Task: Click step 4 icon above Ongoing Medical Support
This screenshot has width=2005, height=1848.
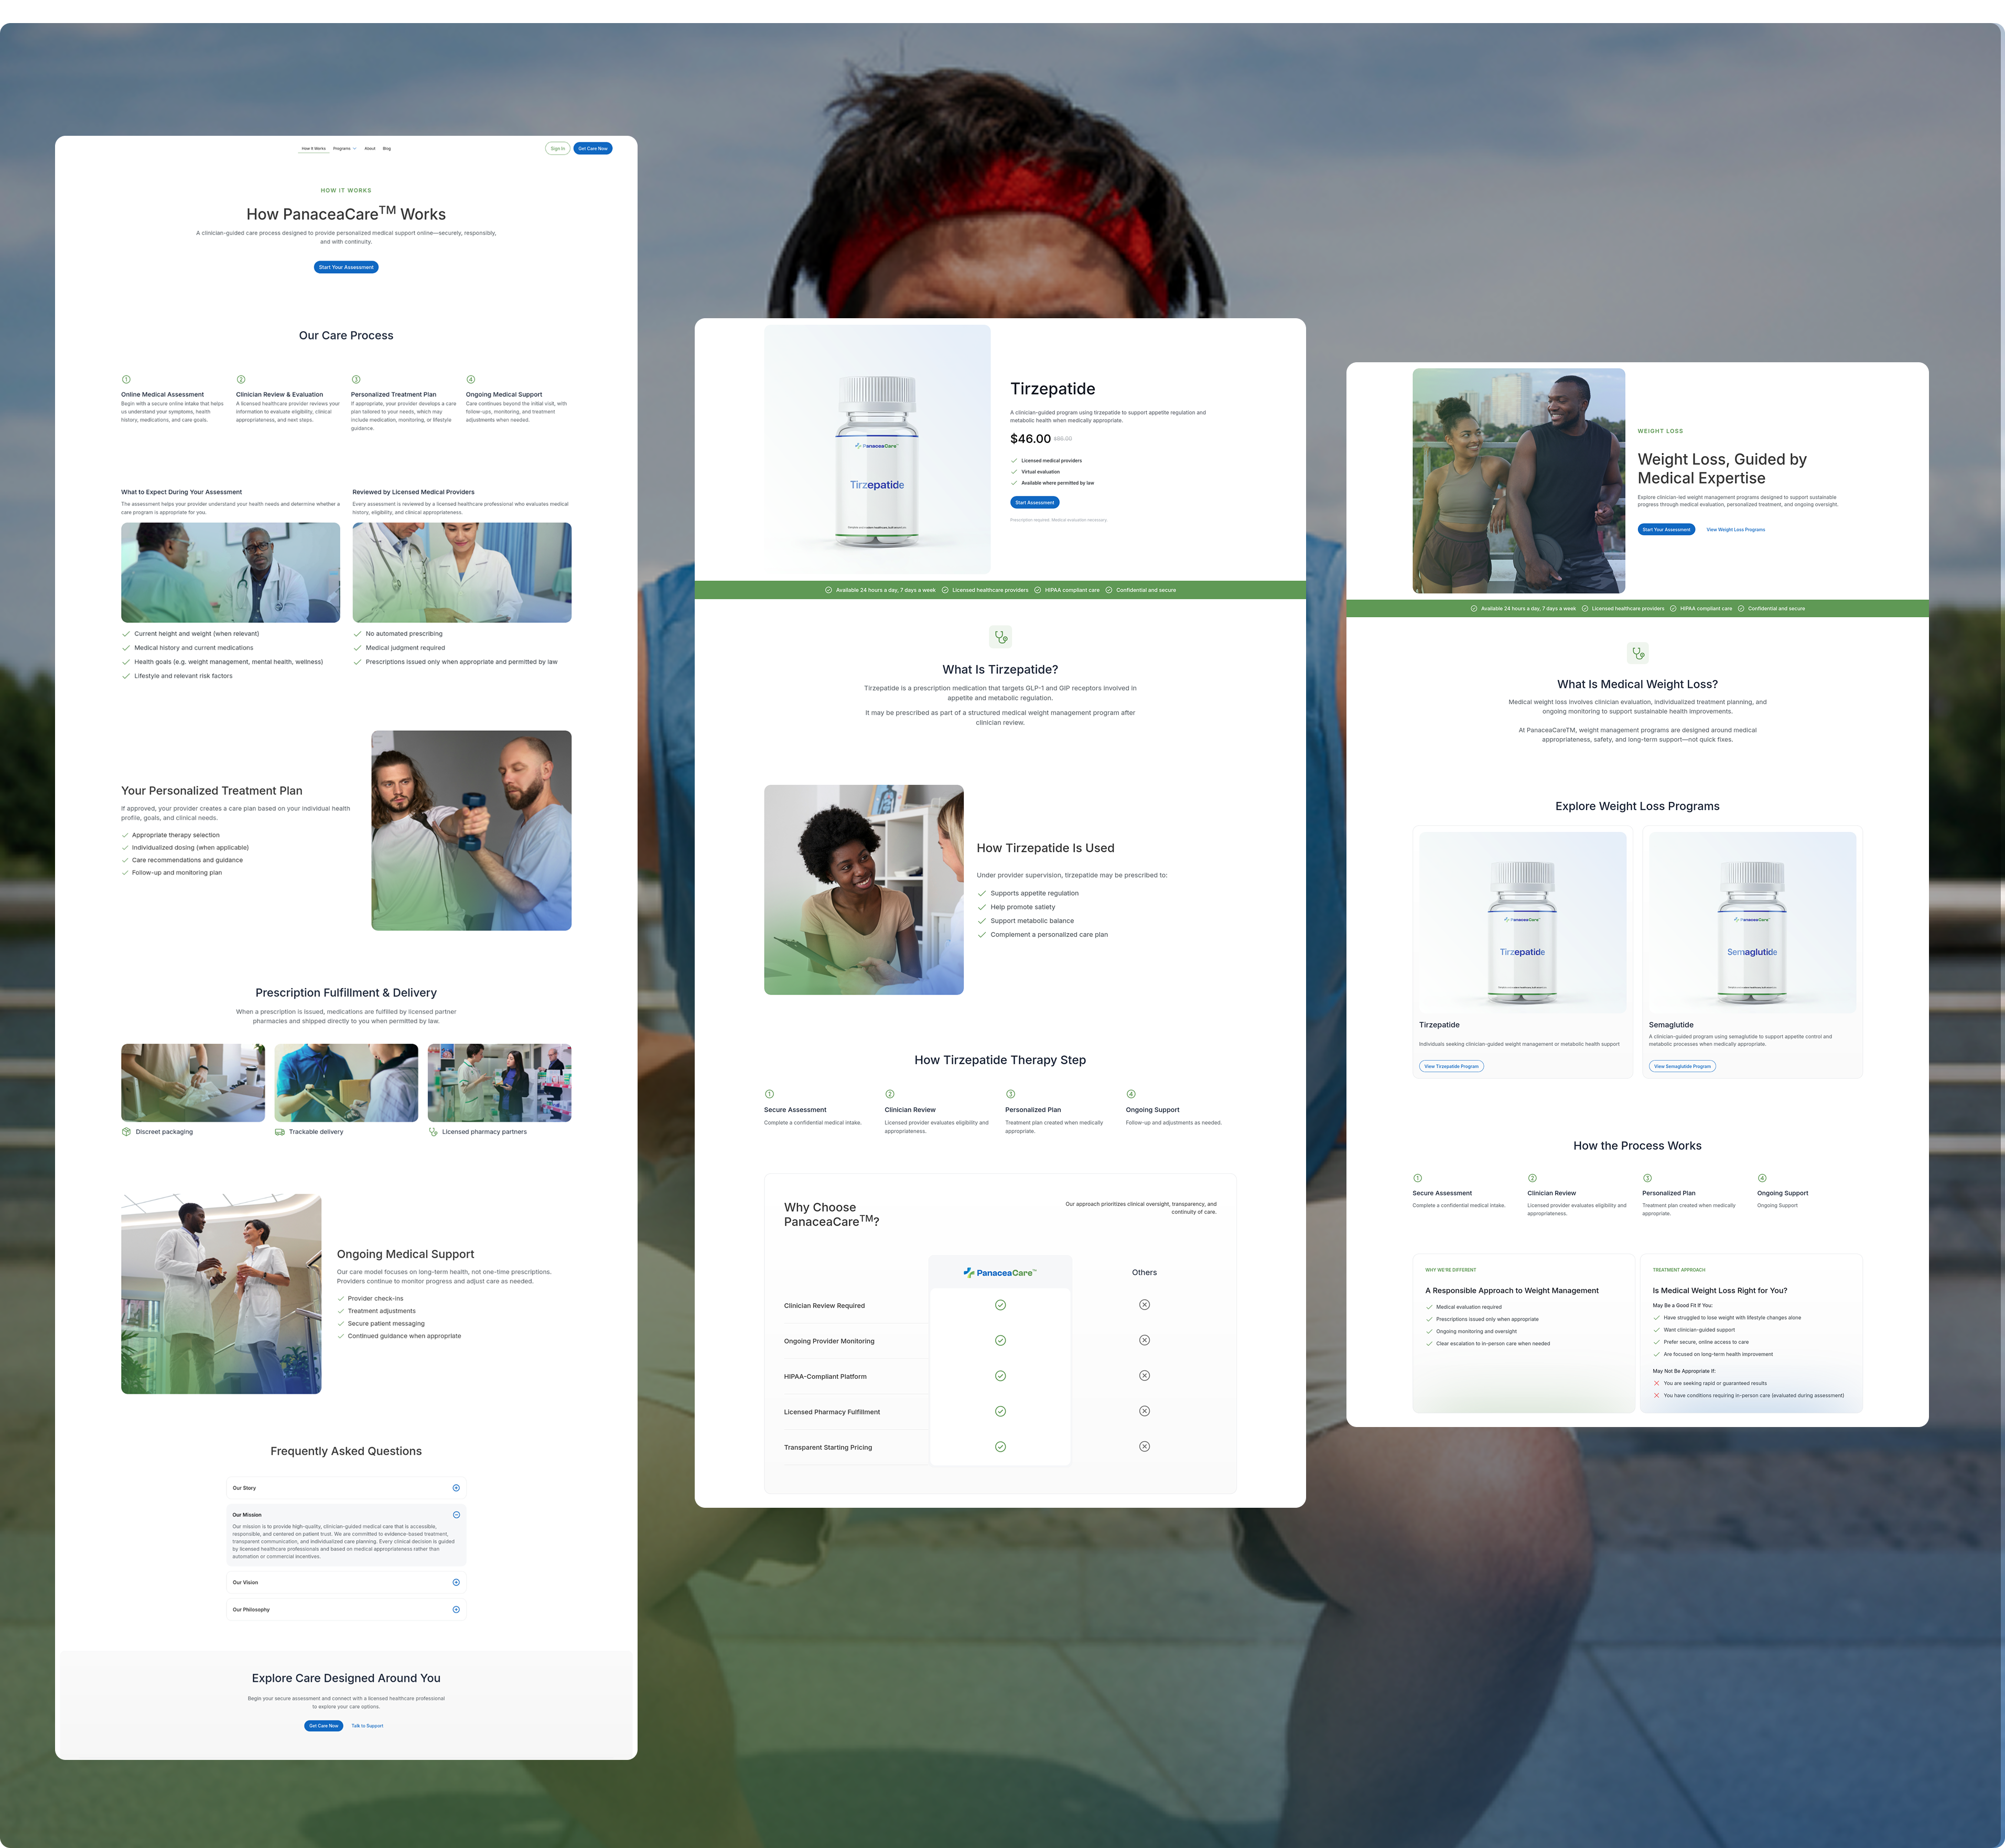Action: click(471, 379)
